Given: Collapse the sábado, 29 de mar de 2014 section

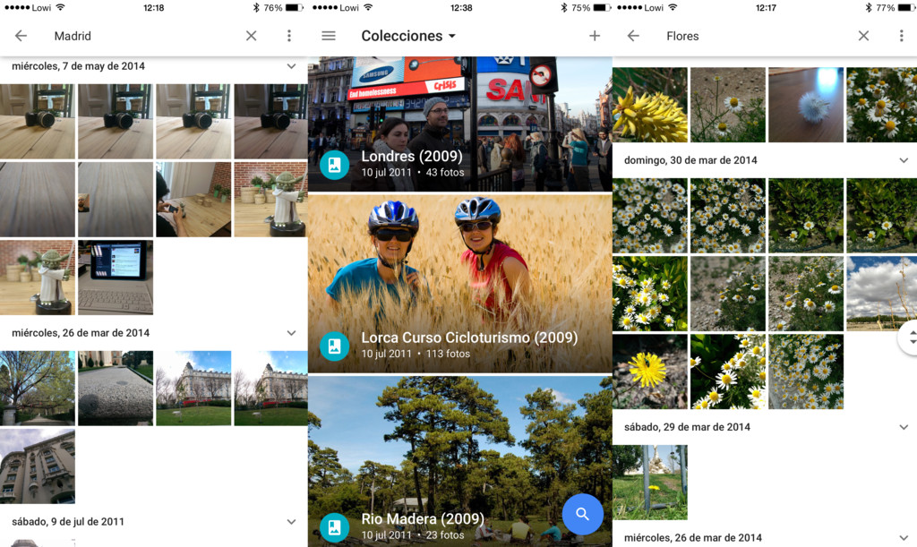Looking at the screenshot, I should coord(904,427).
